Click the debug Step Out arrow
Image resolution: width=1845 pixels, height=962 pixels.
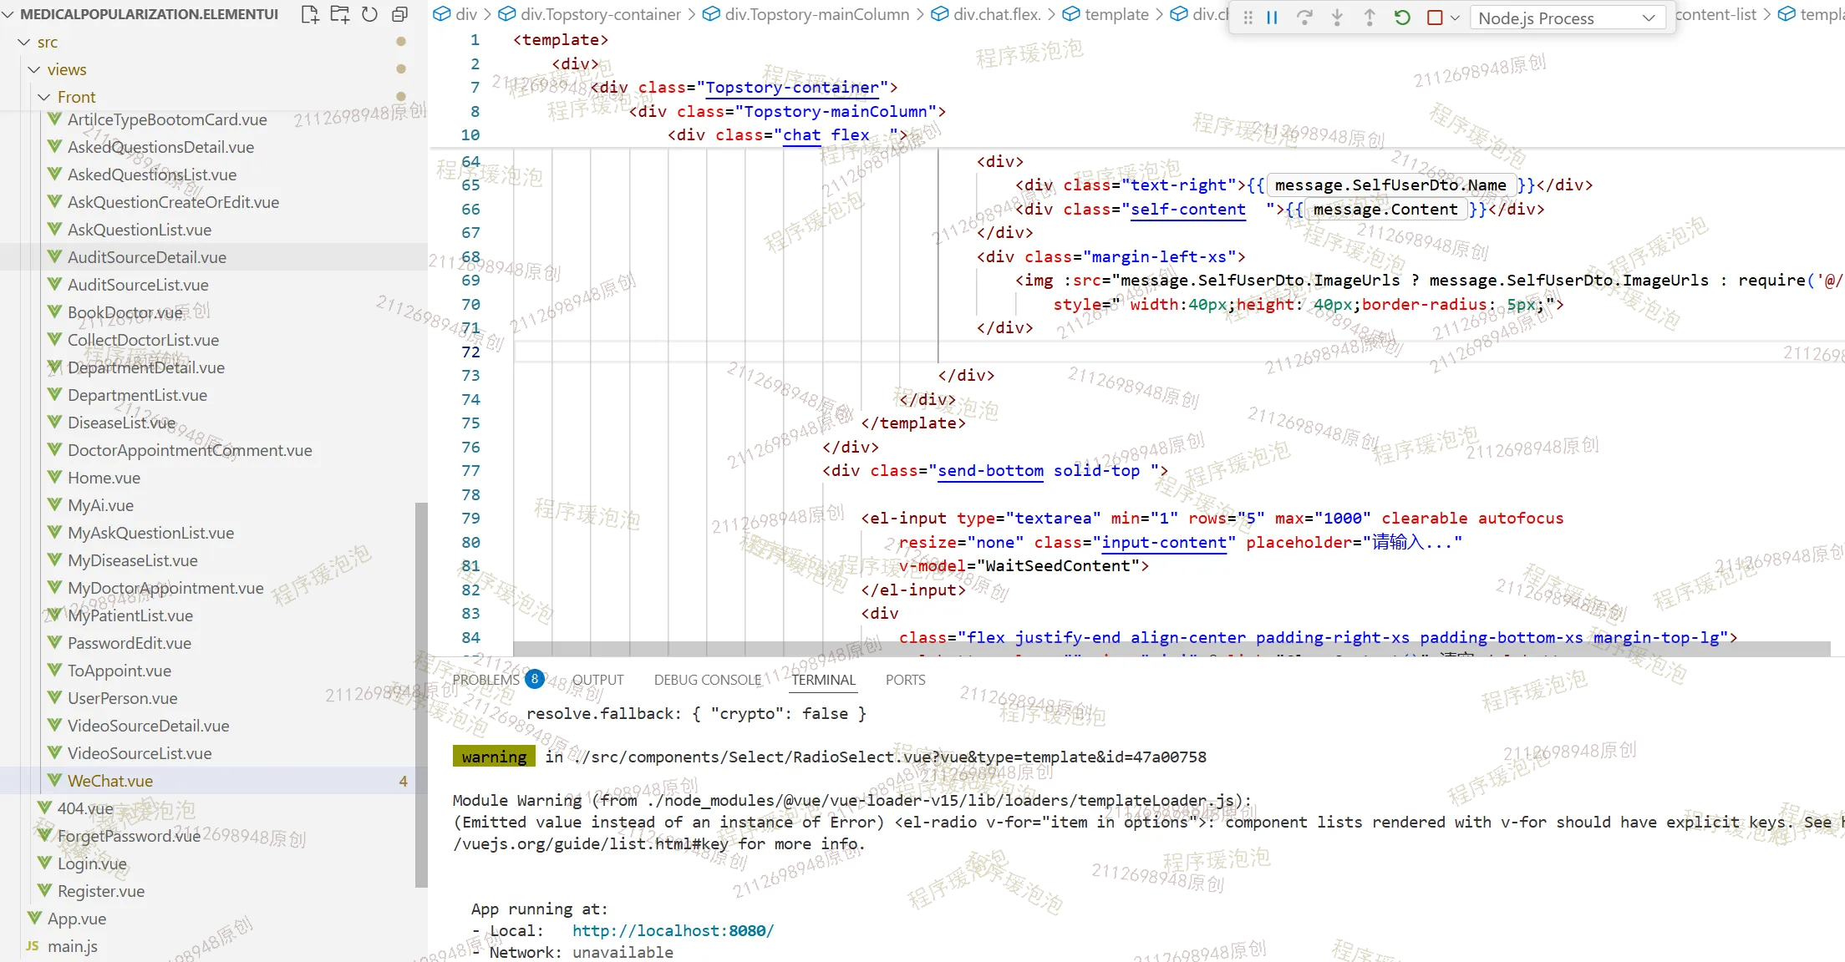[x=1370, y=18]
